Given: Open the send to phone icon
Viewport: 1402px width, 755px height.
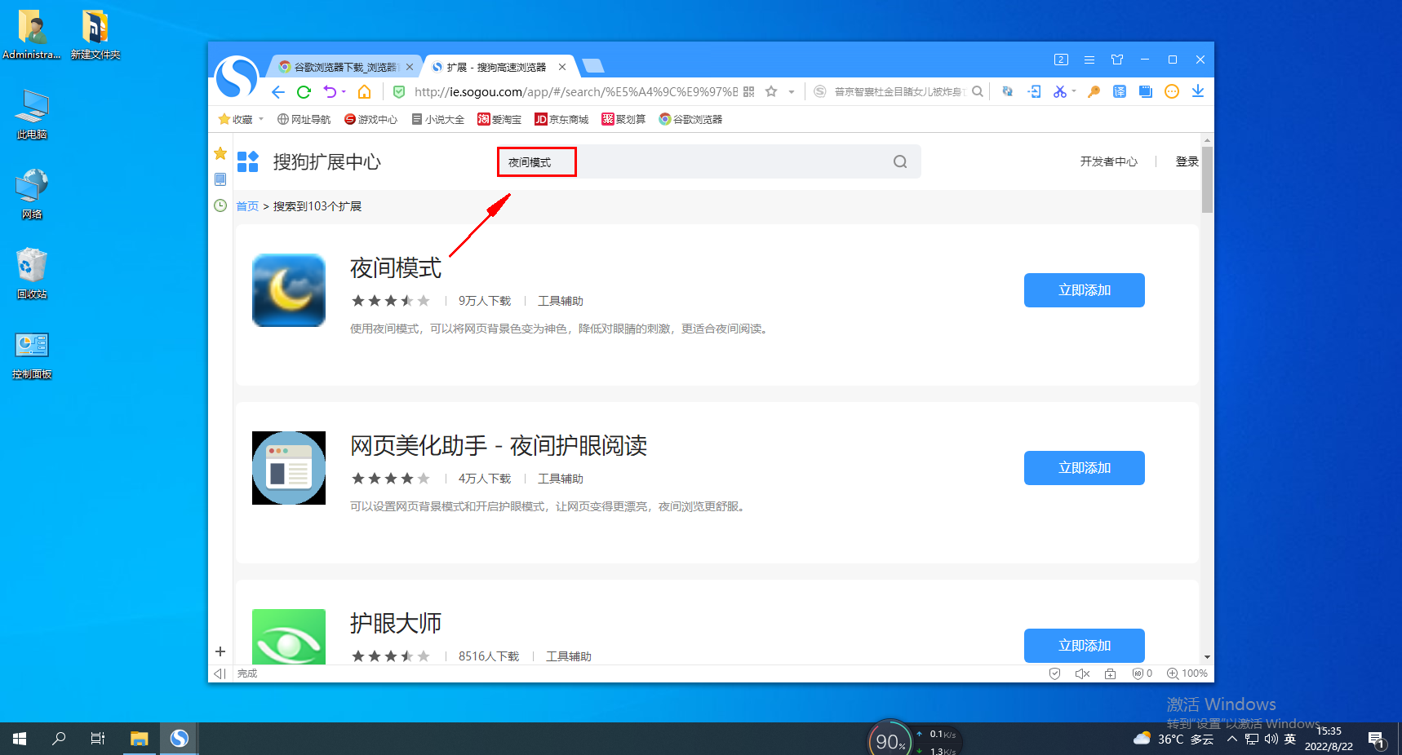Looking at the screenshot, I should (x=1034, y=91).
